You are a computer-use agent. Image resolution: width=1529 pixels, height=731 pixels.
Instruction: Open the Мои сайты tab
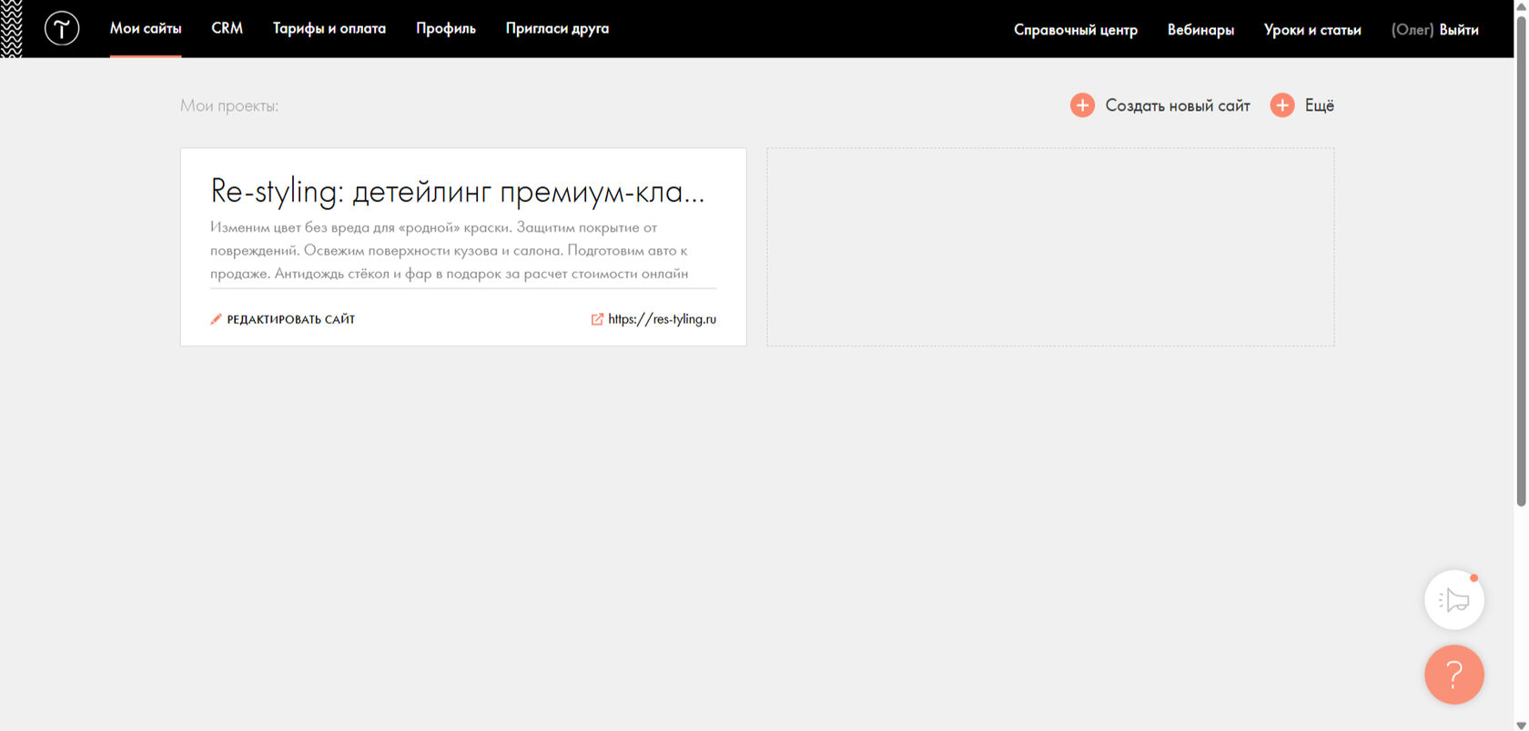point(146,28)
